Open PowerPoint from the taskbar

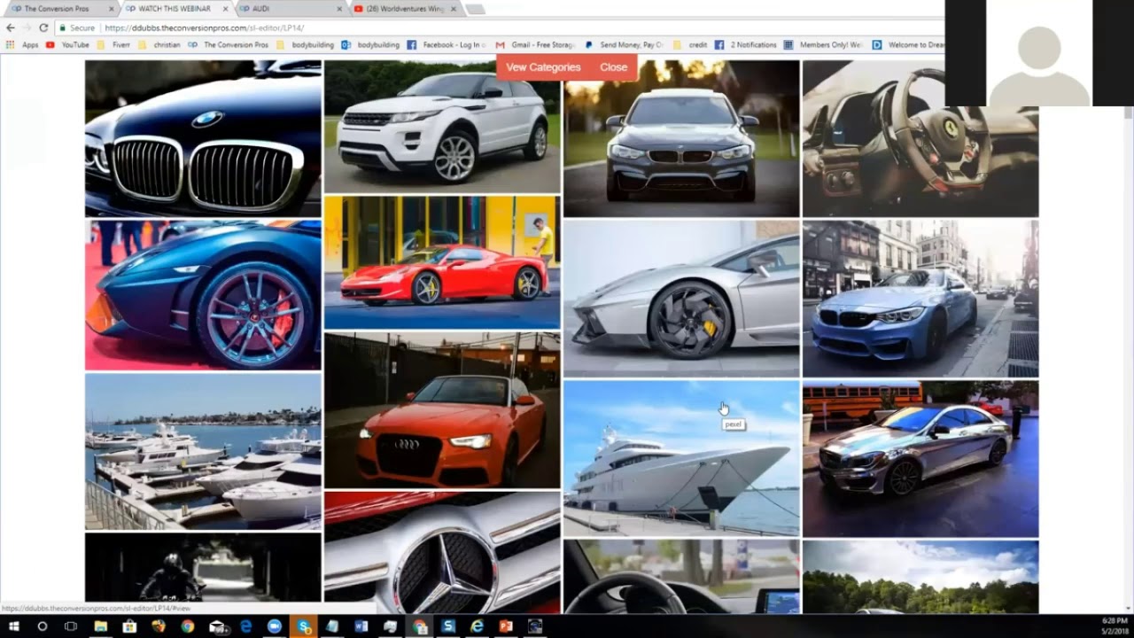(506, 626)
